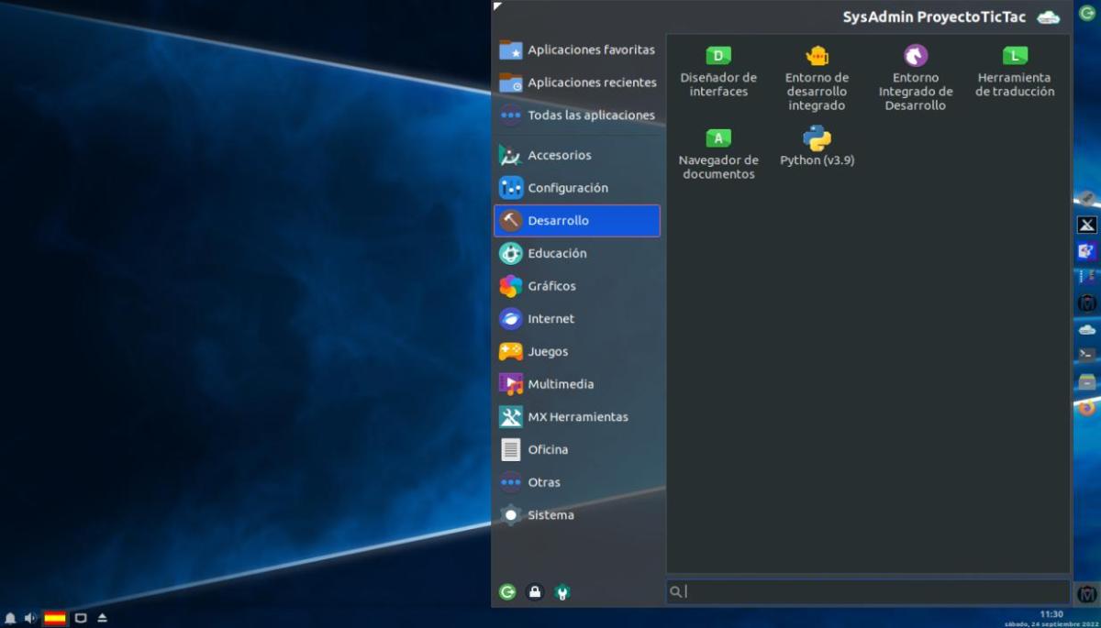Click the Spanish flag keyboard layout indicator
This screenshot has height=628, width=1101.
[55, 619]
